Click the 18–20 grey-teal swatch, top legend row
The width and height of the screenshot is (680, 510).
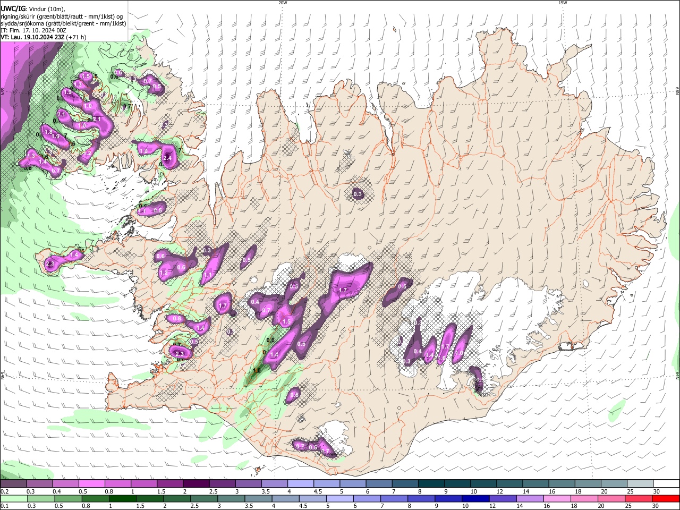[588, 484]
